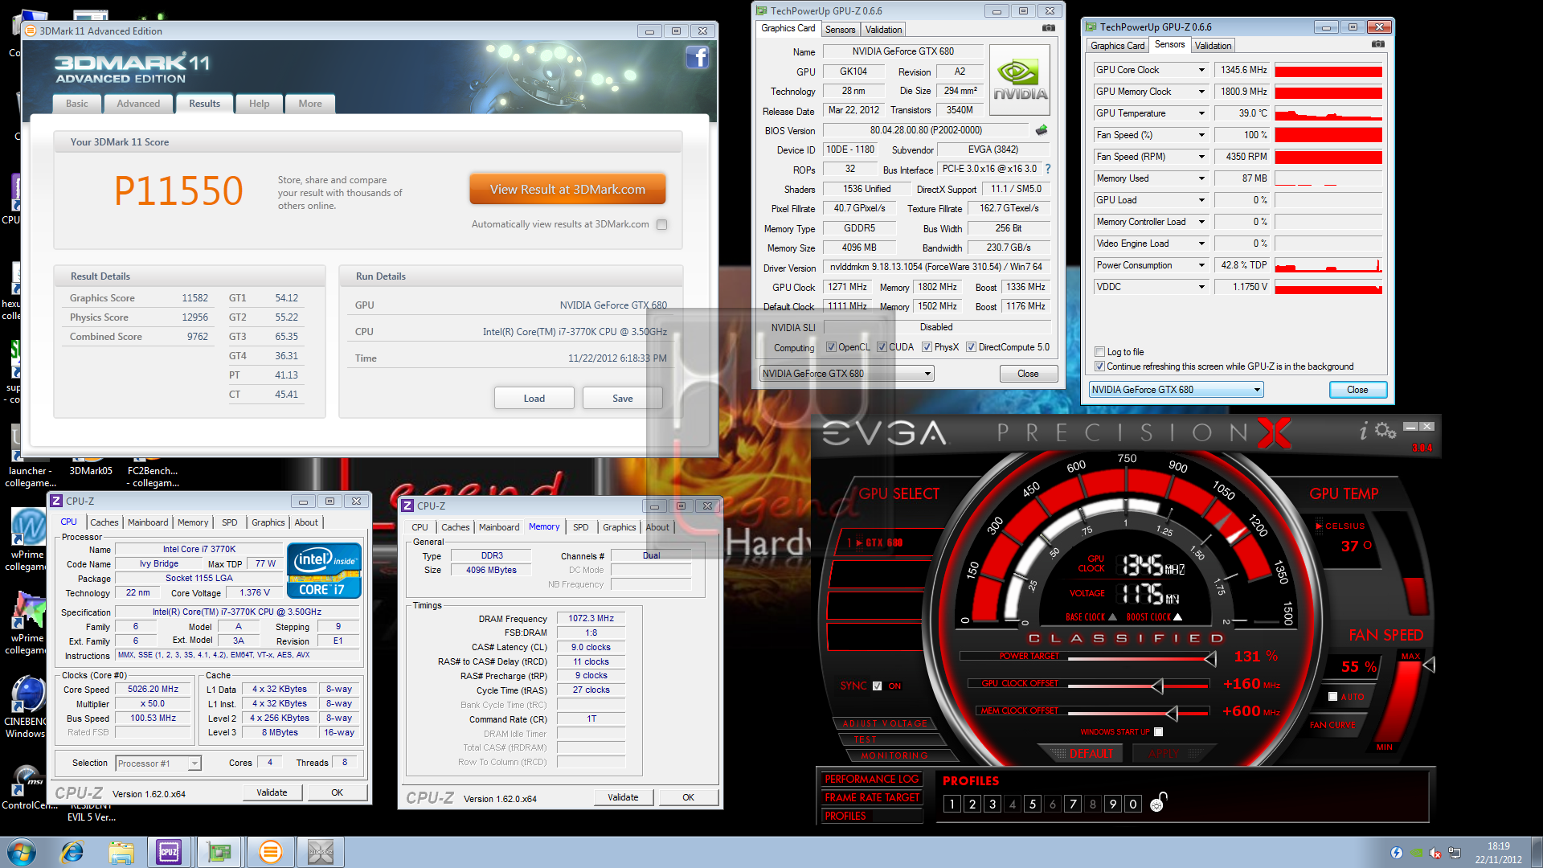The height and width of the screenshot is (868, 1543).
Task: Open Processor #1 selection dropdown
Action: click(x=158, y=764)
